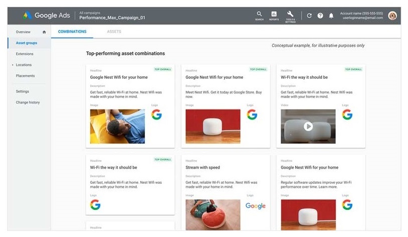Open Asset groups in sidebar

click(27, 43)
